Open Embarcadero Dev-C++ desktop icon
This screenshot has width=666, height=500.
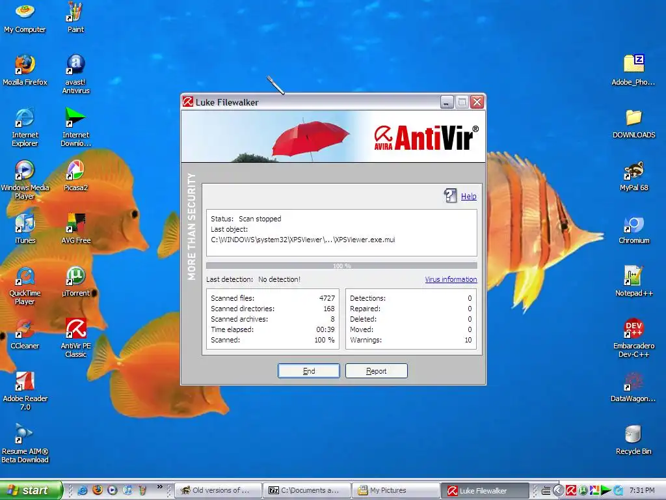(x=633, y=338)
